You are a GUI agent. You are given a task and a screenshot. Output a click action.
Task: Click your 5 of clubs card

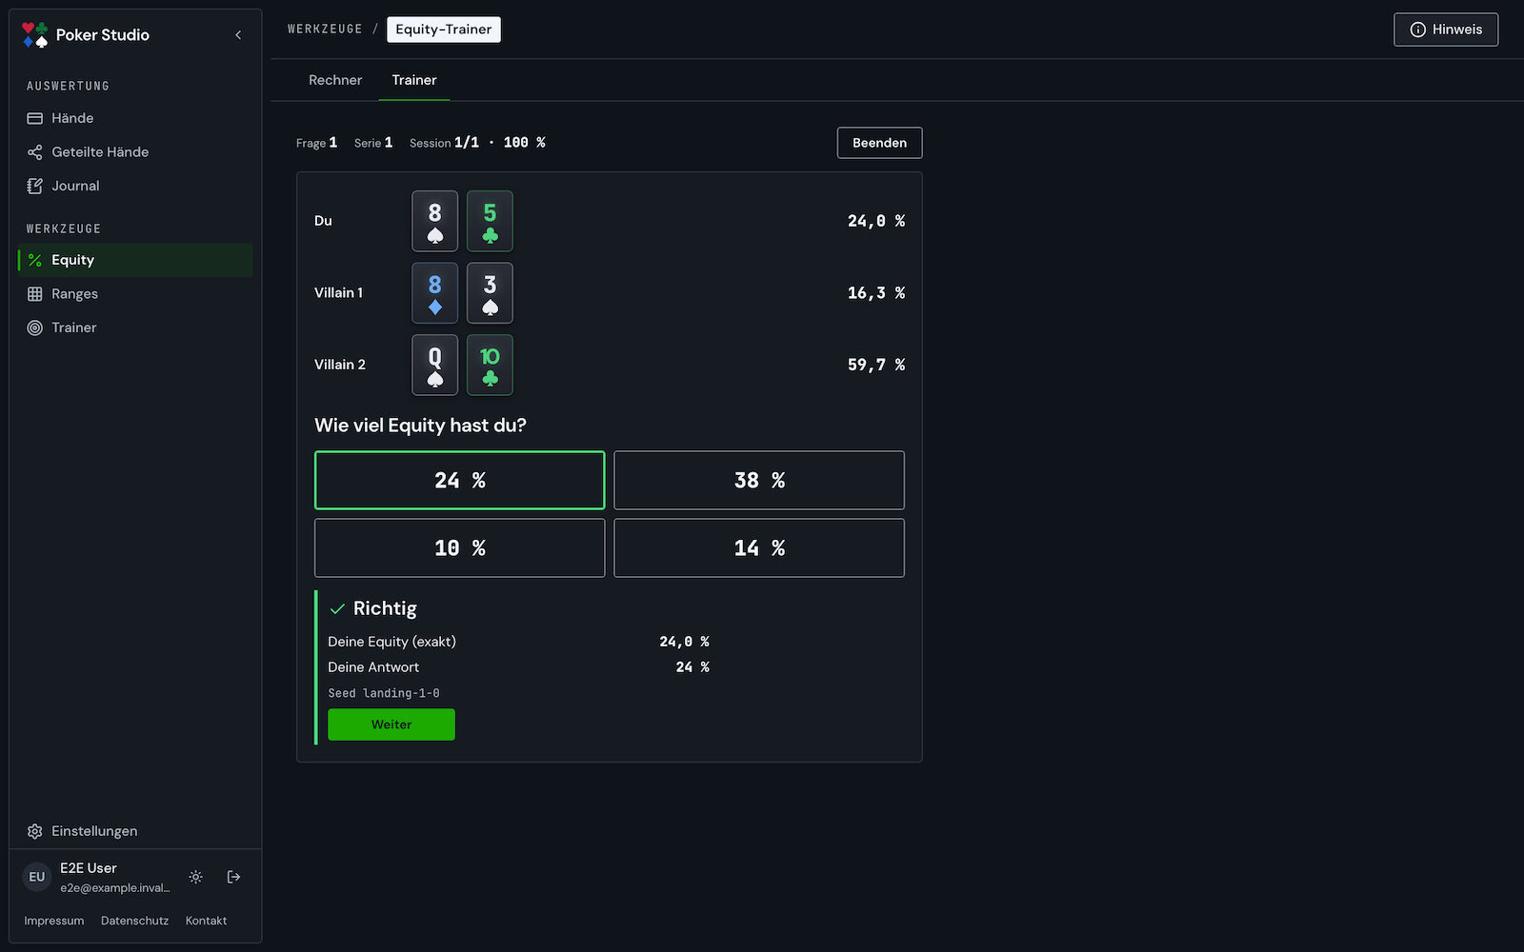[x=490, y=221]
